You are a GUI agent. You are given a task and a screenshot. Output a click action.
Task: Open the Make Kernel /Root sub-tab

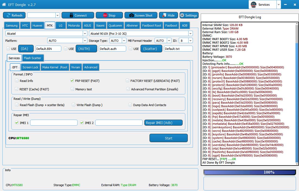[x=55, y=67]
